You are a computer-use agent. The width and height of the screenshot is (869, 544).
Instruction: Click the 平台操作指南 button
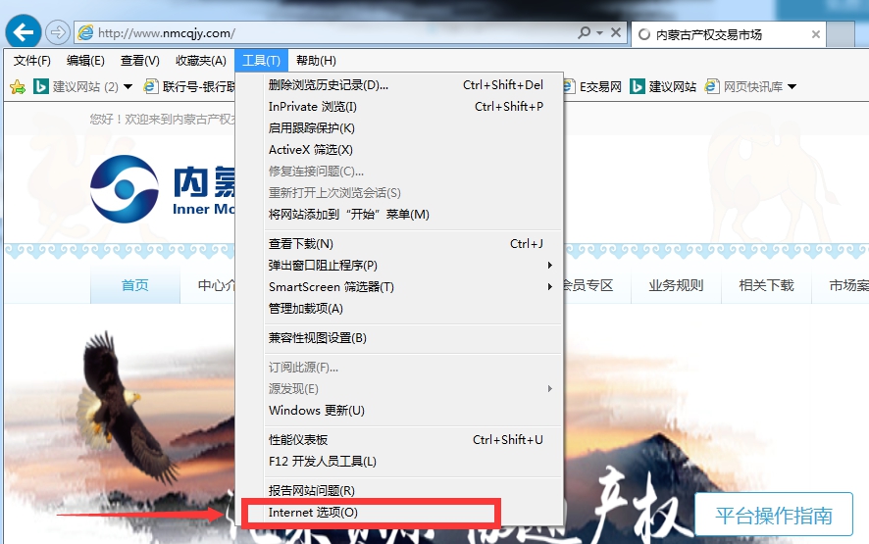[x=774, y=516]
